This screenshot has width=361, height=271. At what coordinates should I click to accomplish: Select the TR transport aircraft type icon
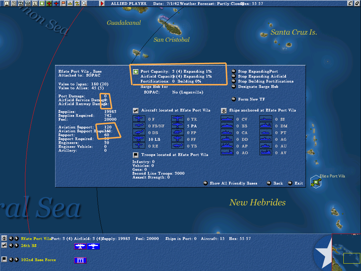point(178,119)
